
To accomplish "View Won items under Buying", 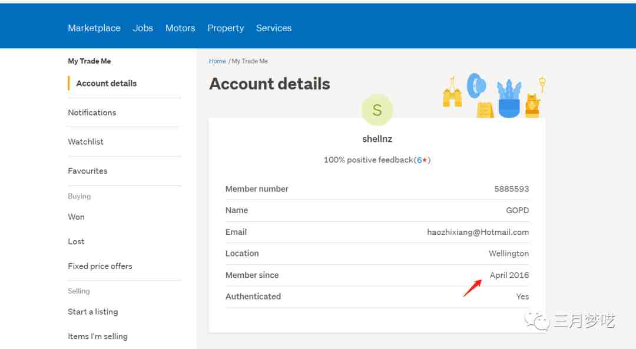I will pyautogui.click(x=77, y=217).
